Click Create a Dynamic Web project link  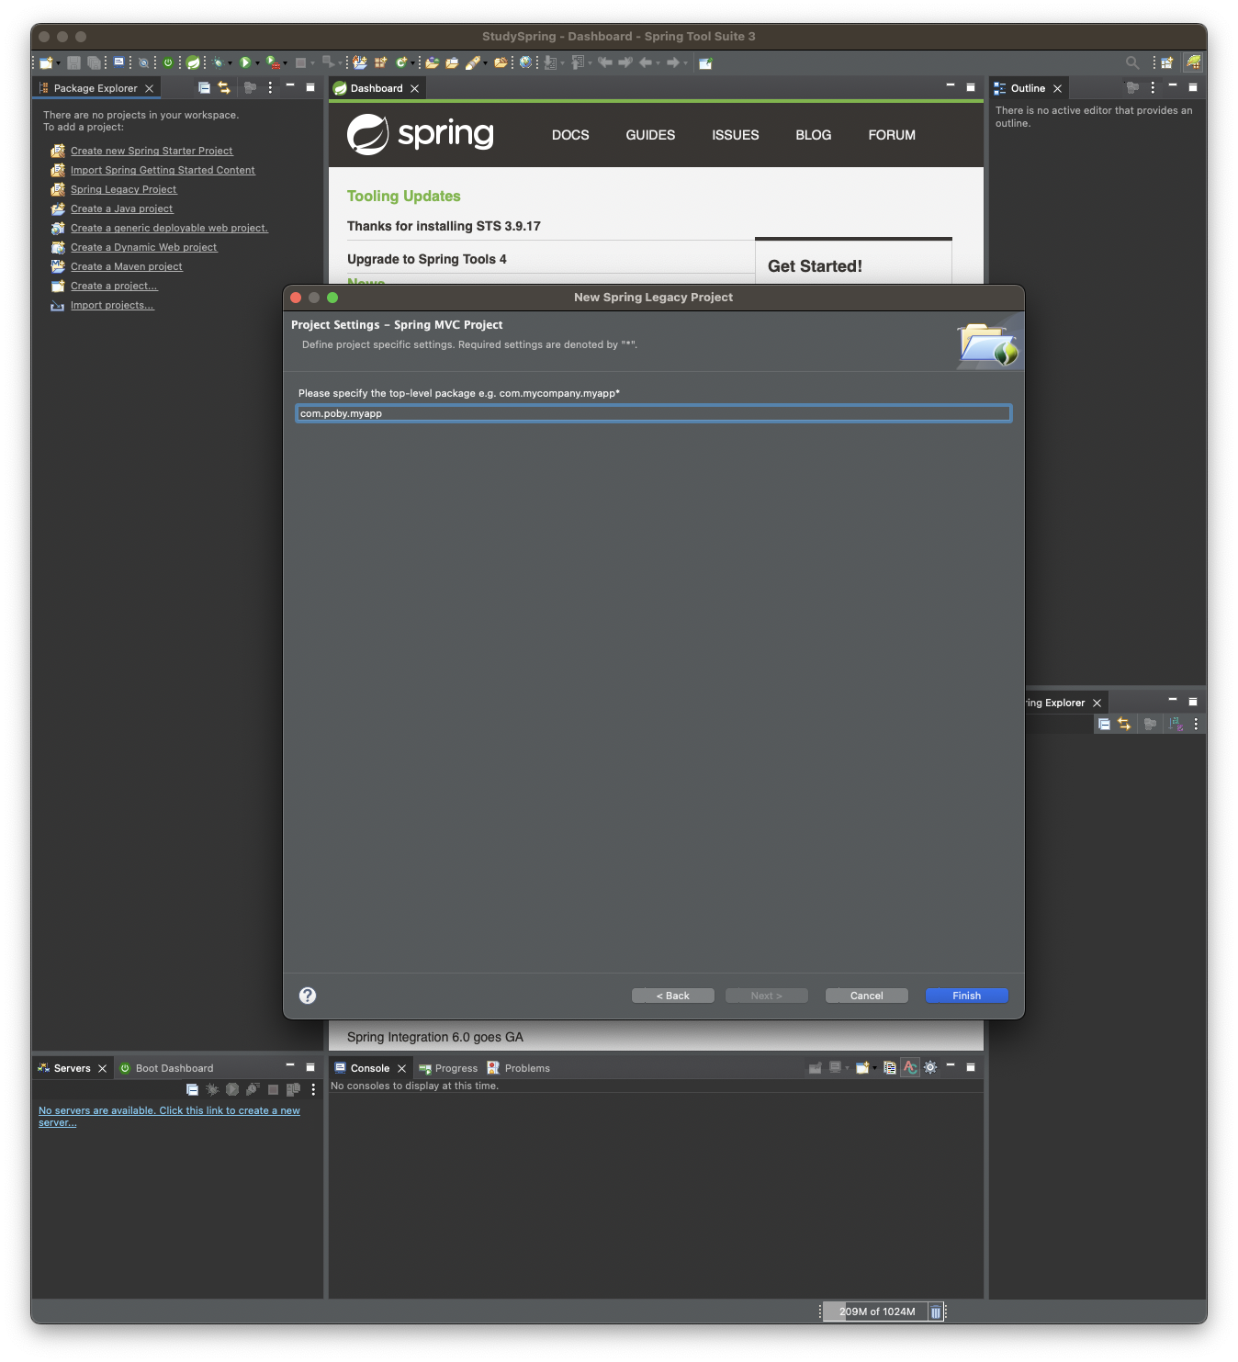pyautogui.click(x=144, y=247)
